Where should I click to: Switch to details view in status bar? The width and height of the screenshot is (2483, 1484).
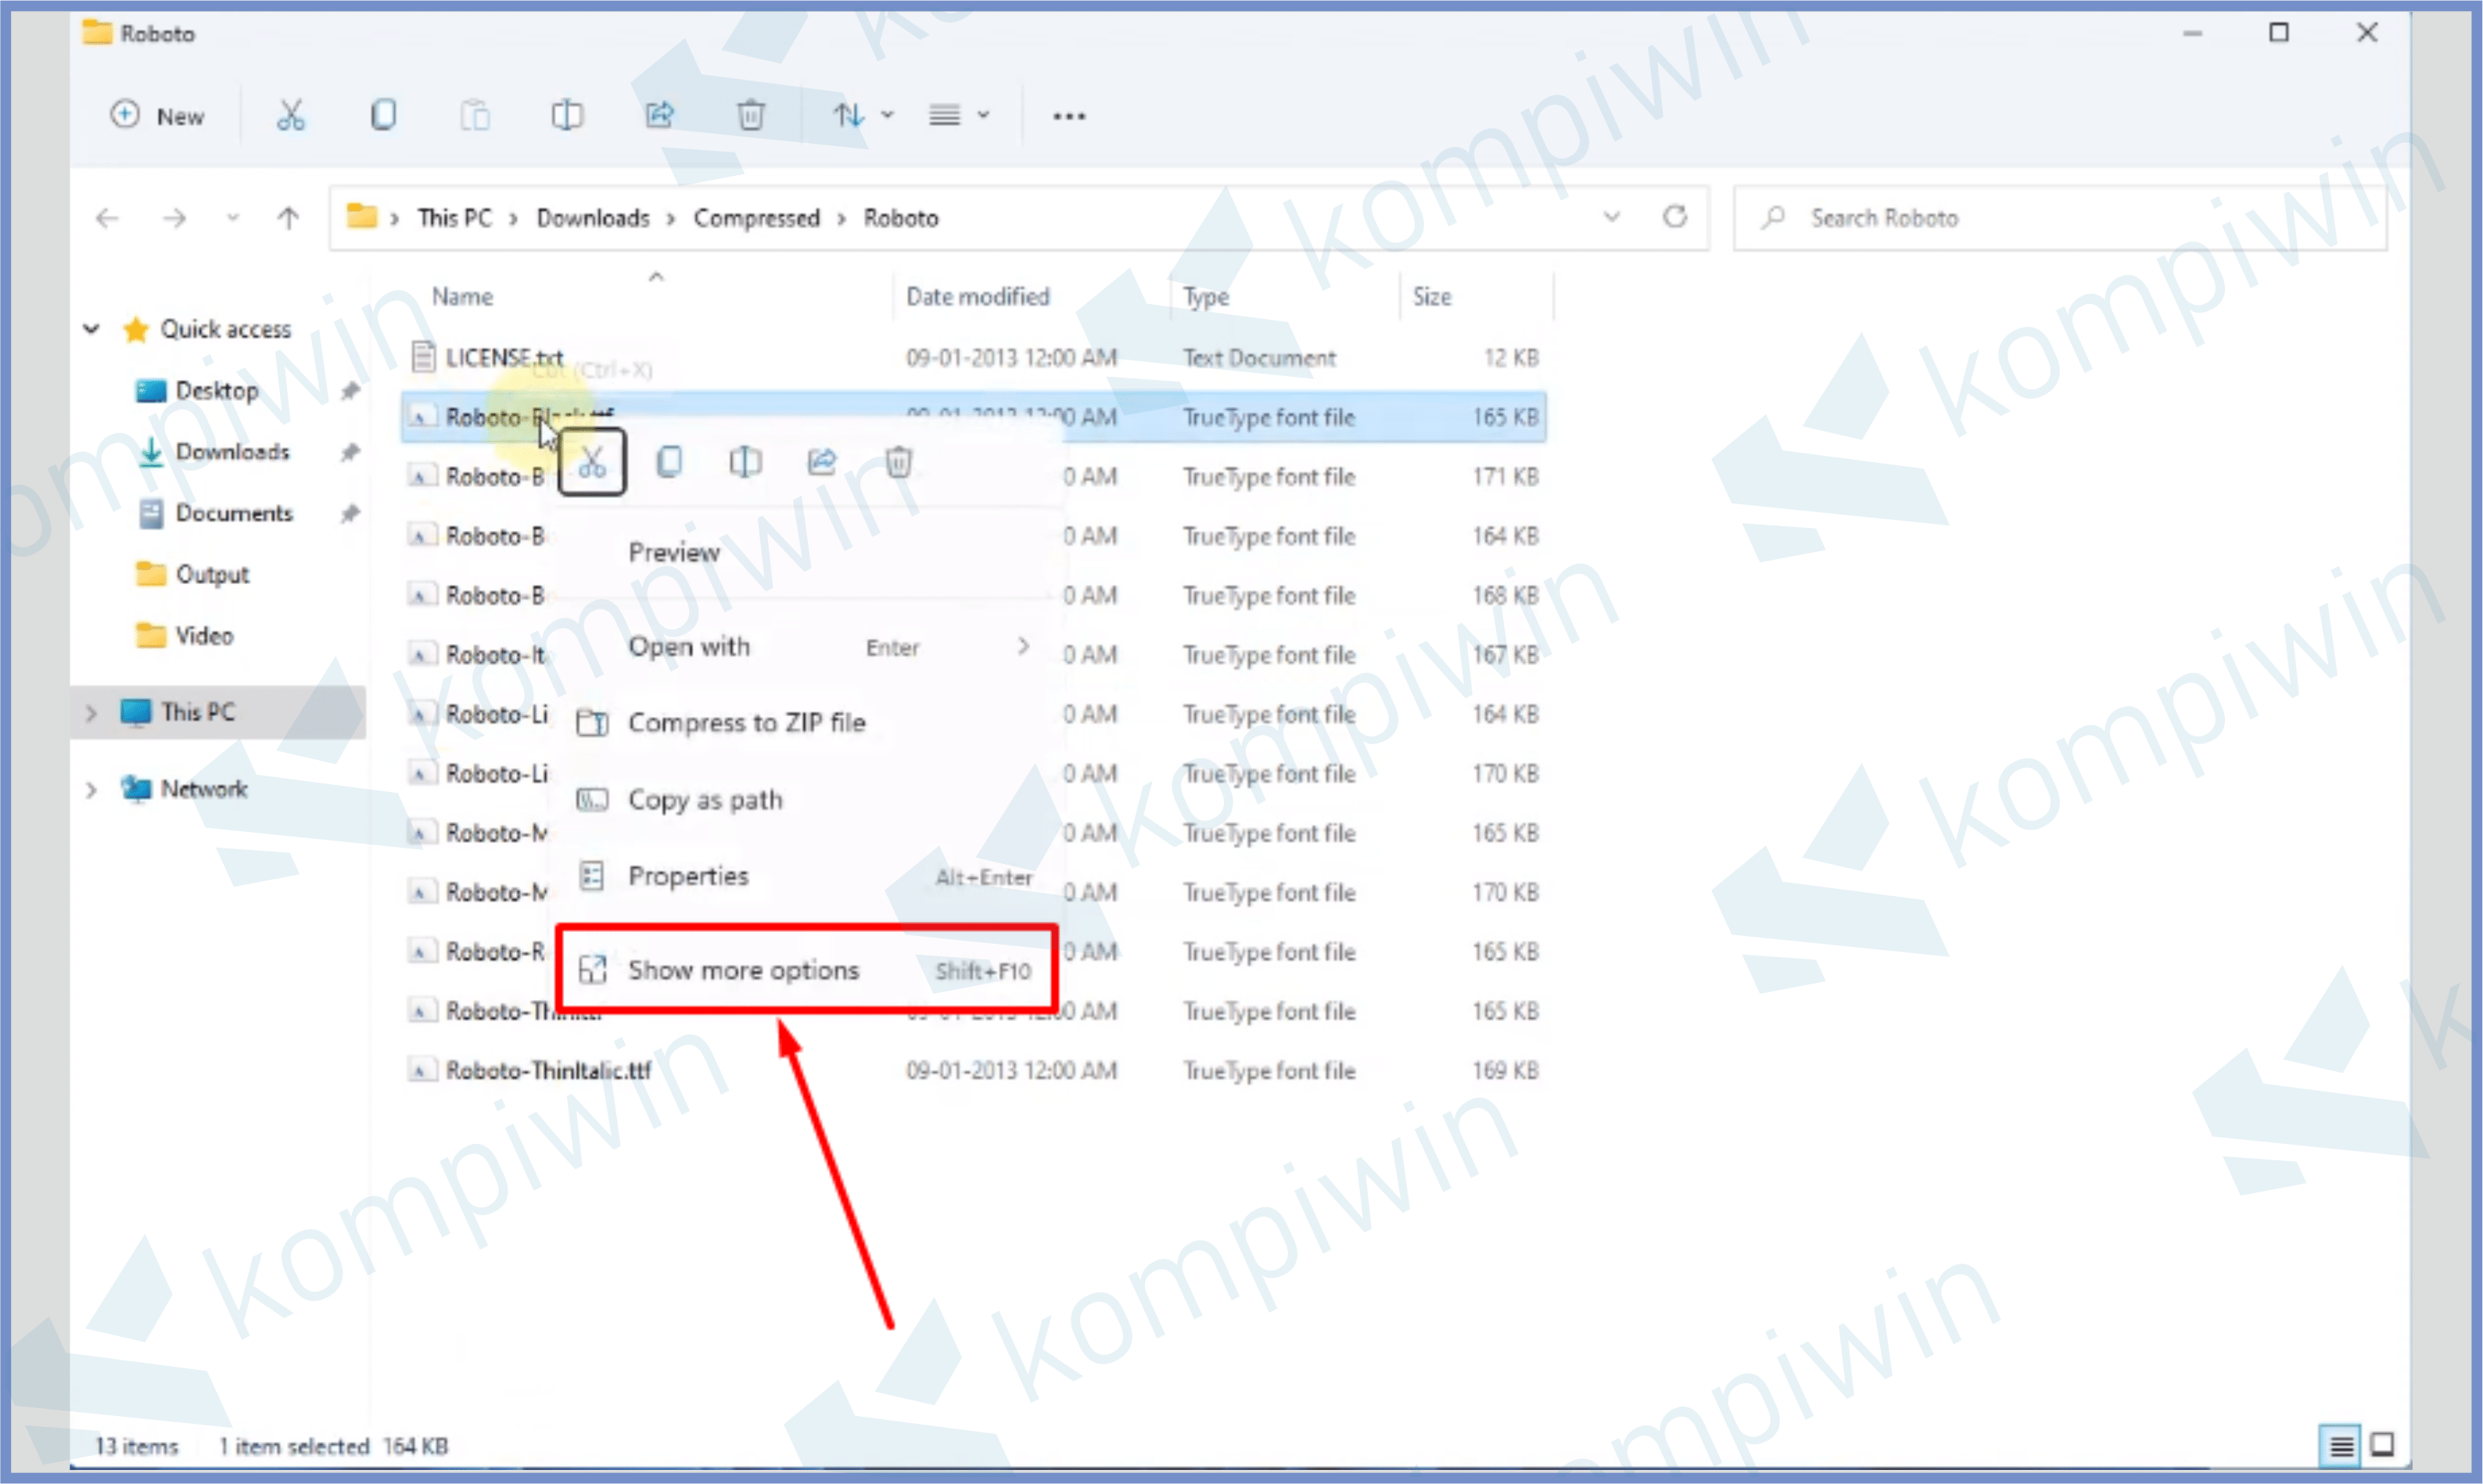pos(2340,1446)
